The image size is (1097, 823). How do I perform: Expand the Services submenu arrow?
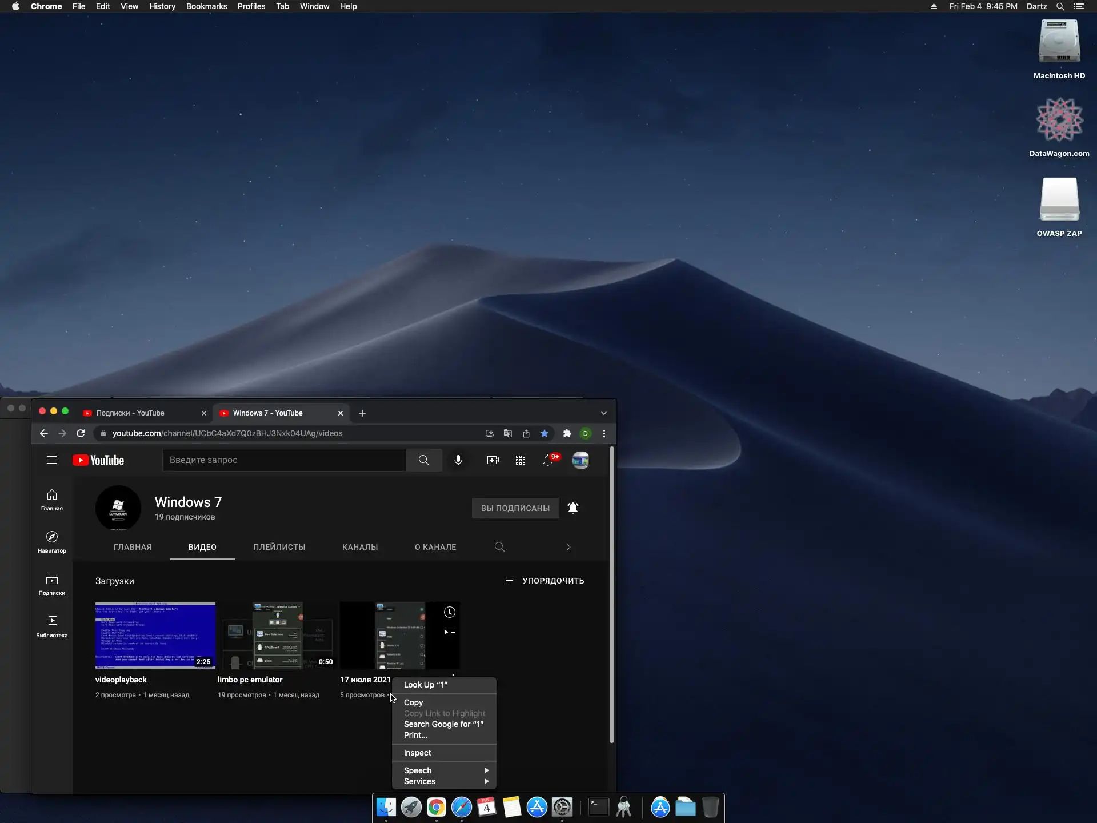(486, 781)
